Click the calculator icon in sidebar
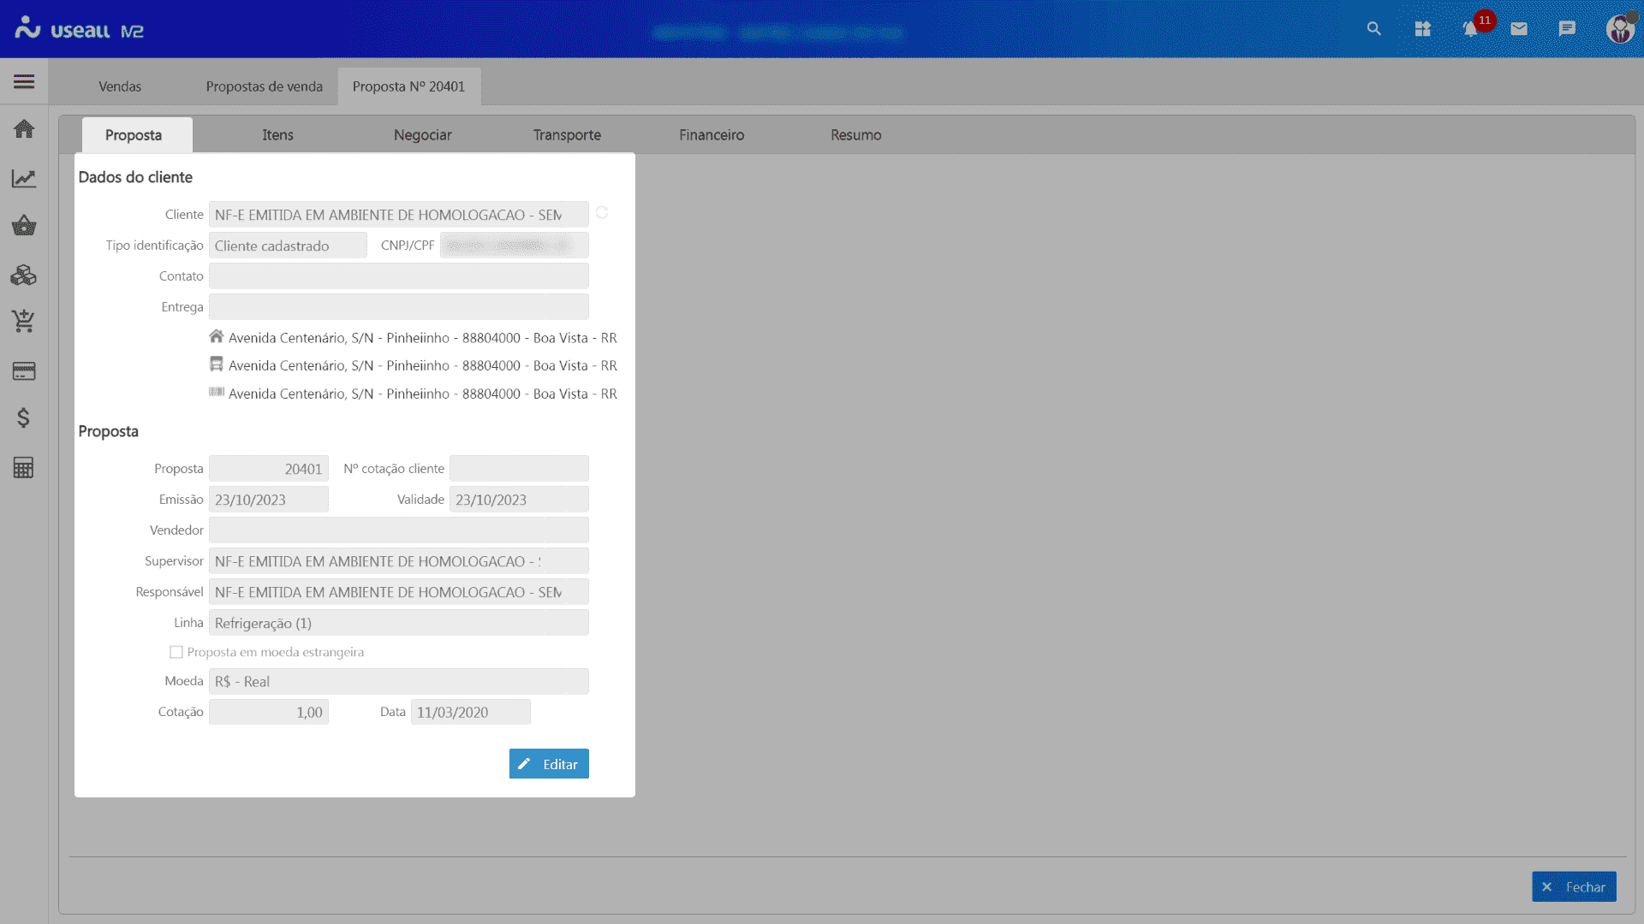This screenshot has width=1644, height=924. coord(24,467)
